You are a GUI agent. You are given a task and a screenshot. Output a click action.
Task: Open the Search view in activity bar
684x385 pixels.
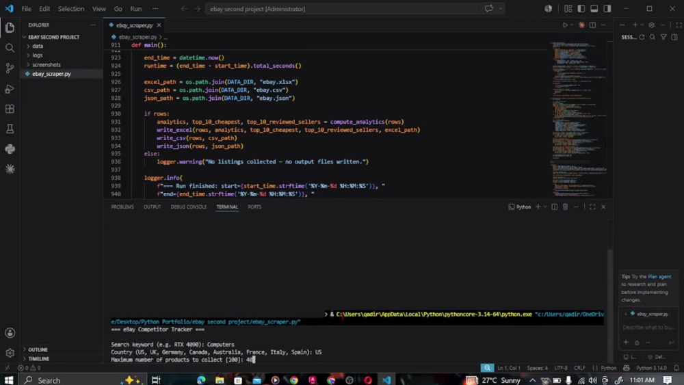[x=10, y=47]
